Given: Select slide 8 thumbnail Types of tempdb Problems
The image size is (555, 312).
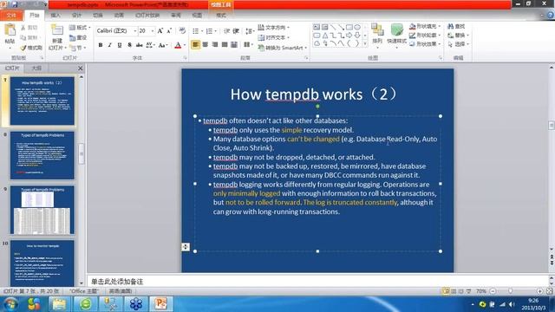Looking at the screenshot, I should (42, 155).
